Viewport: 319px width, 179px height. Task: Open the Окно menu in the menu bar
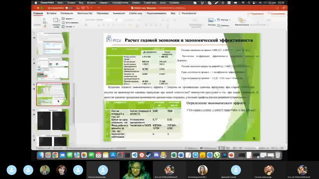[163, 3]
